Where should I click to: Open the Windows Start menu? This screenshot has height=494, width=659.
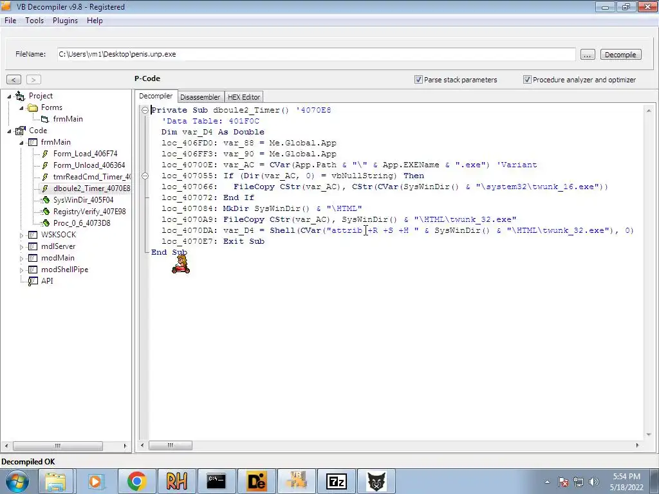pyautogui.click(x=17, y=481)
